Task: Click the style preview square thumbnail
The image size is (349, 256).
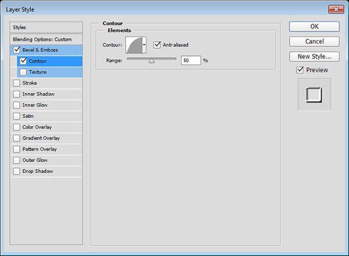Action: [314, 95]
